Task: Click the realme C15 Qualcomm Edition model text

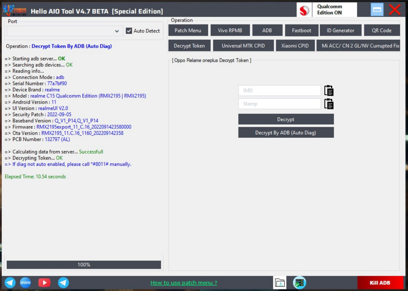Action: click(88, 96)
